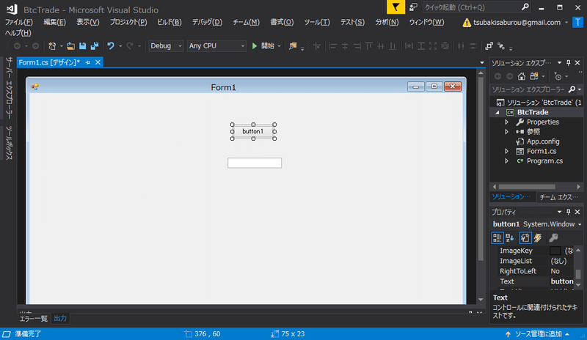Collapse the BtcTrade project node
587x340 pixels.
tap(497, 112)
